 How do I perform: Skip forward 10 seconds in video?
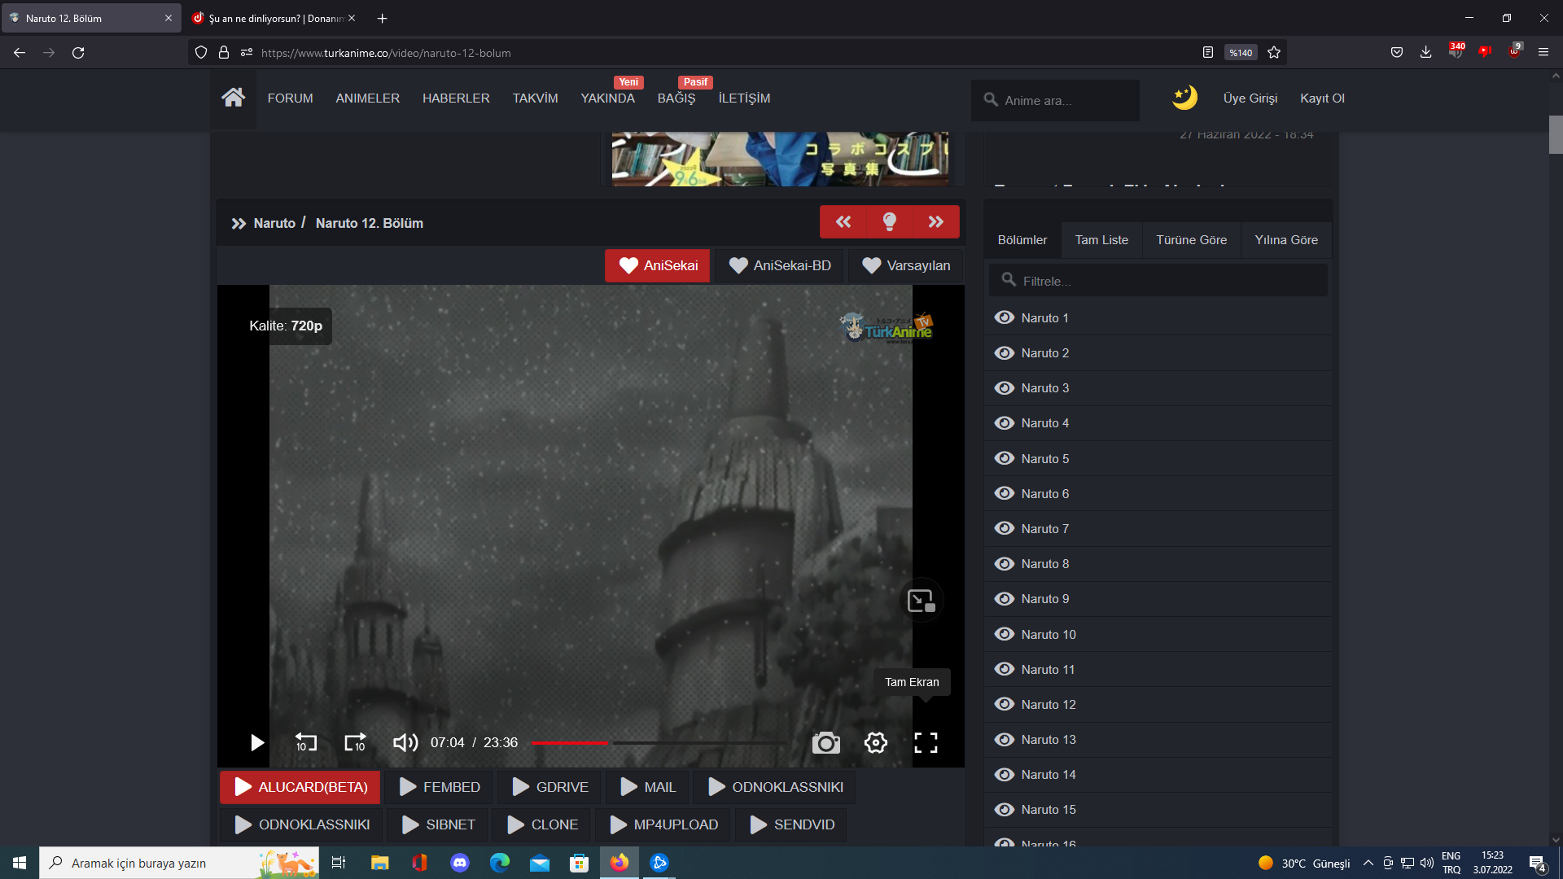pos(355,742)
